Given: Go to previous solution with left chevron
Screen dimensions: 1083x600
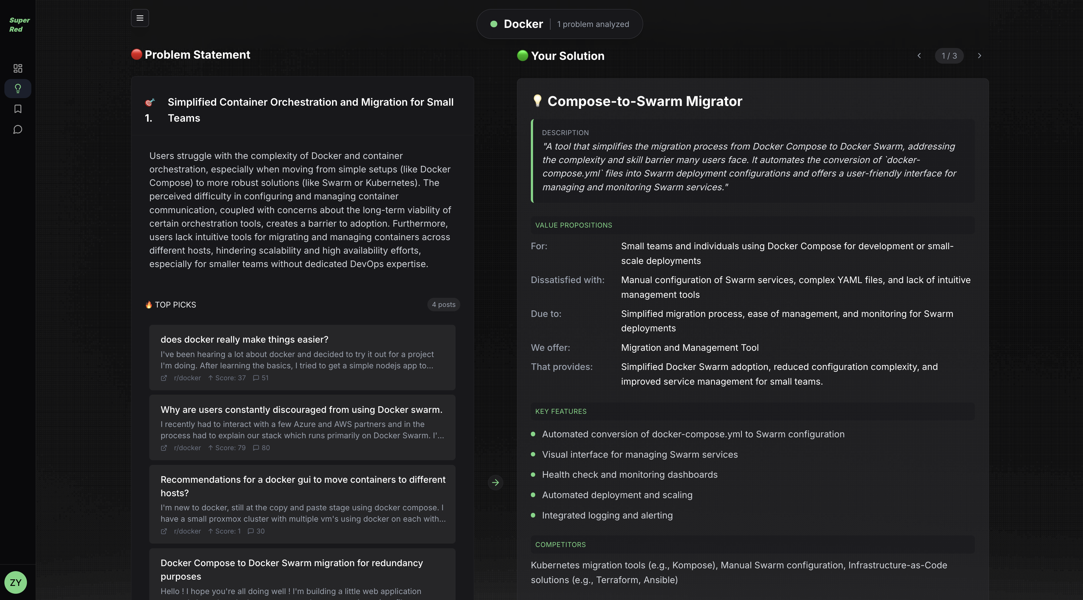Looking at the screenshot, I should pyautogui.click(x=919, y=55).
